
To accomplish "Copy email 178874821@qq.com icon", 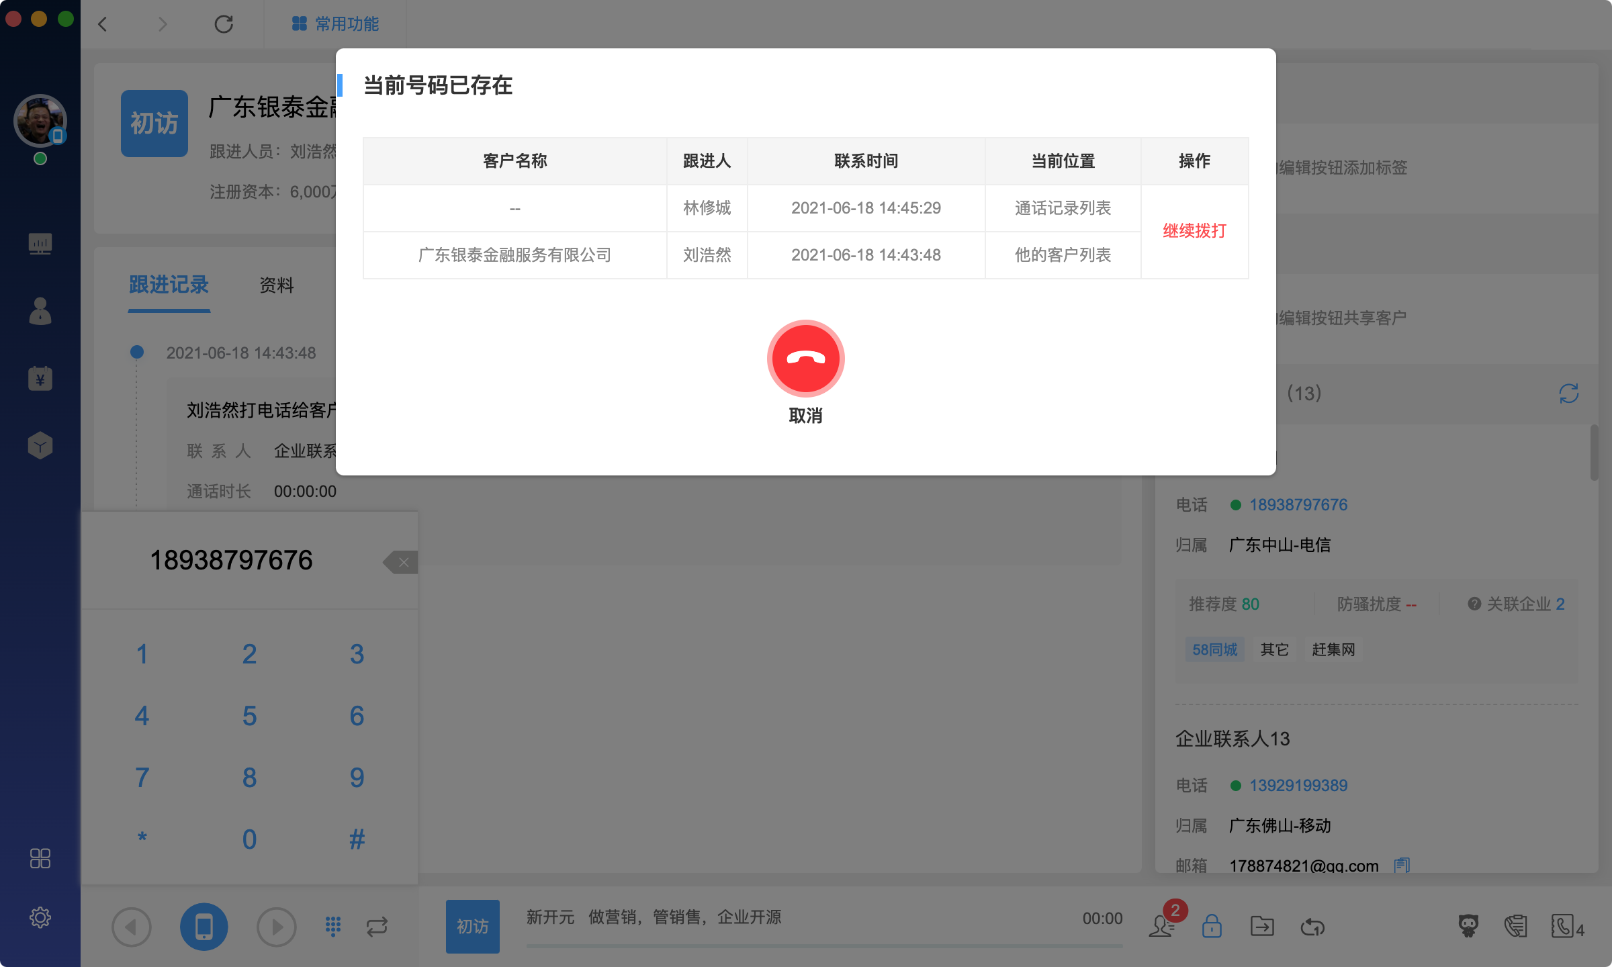I will (x=1402, y=866).
